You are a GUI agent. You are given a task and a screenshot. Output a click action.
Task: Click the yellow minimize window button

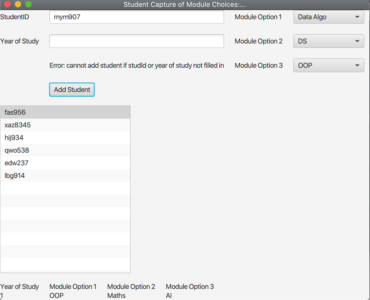point(18,4)
